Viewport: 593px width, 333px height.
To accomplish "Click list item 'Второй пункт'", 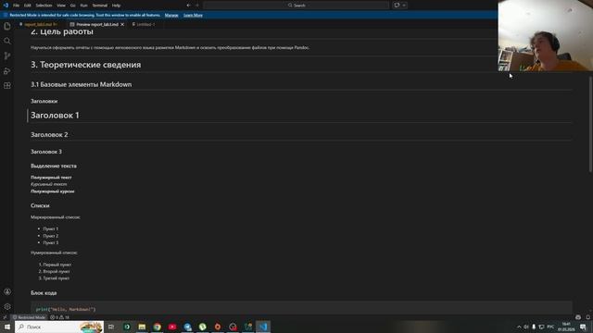I will pos(56,271).
